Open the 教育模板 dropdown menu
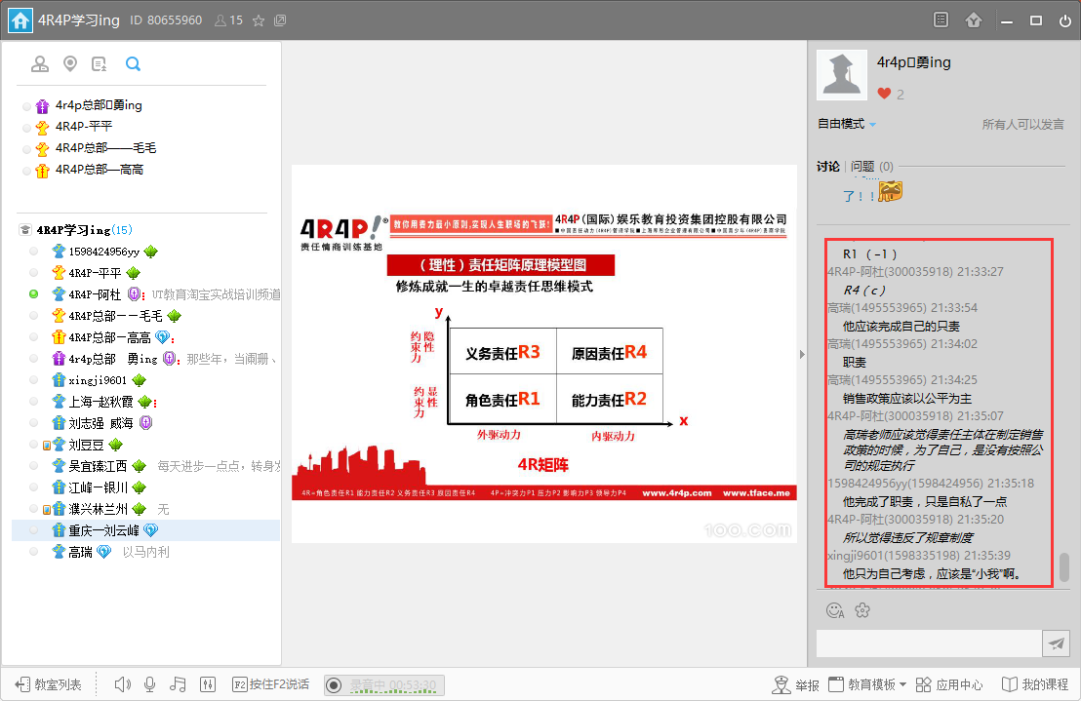 (867, 684)
